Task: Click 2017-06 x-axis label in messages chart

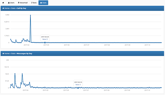Action: [66, 90]
